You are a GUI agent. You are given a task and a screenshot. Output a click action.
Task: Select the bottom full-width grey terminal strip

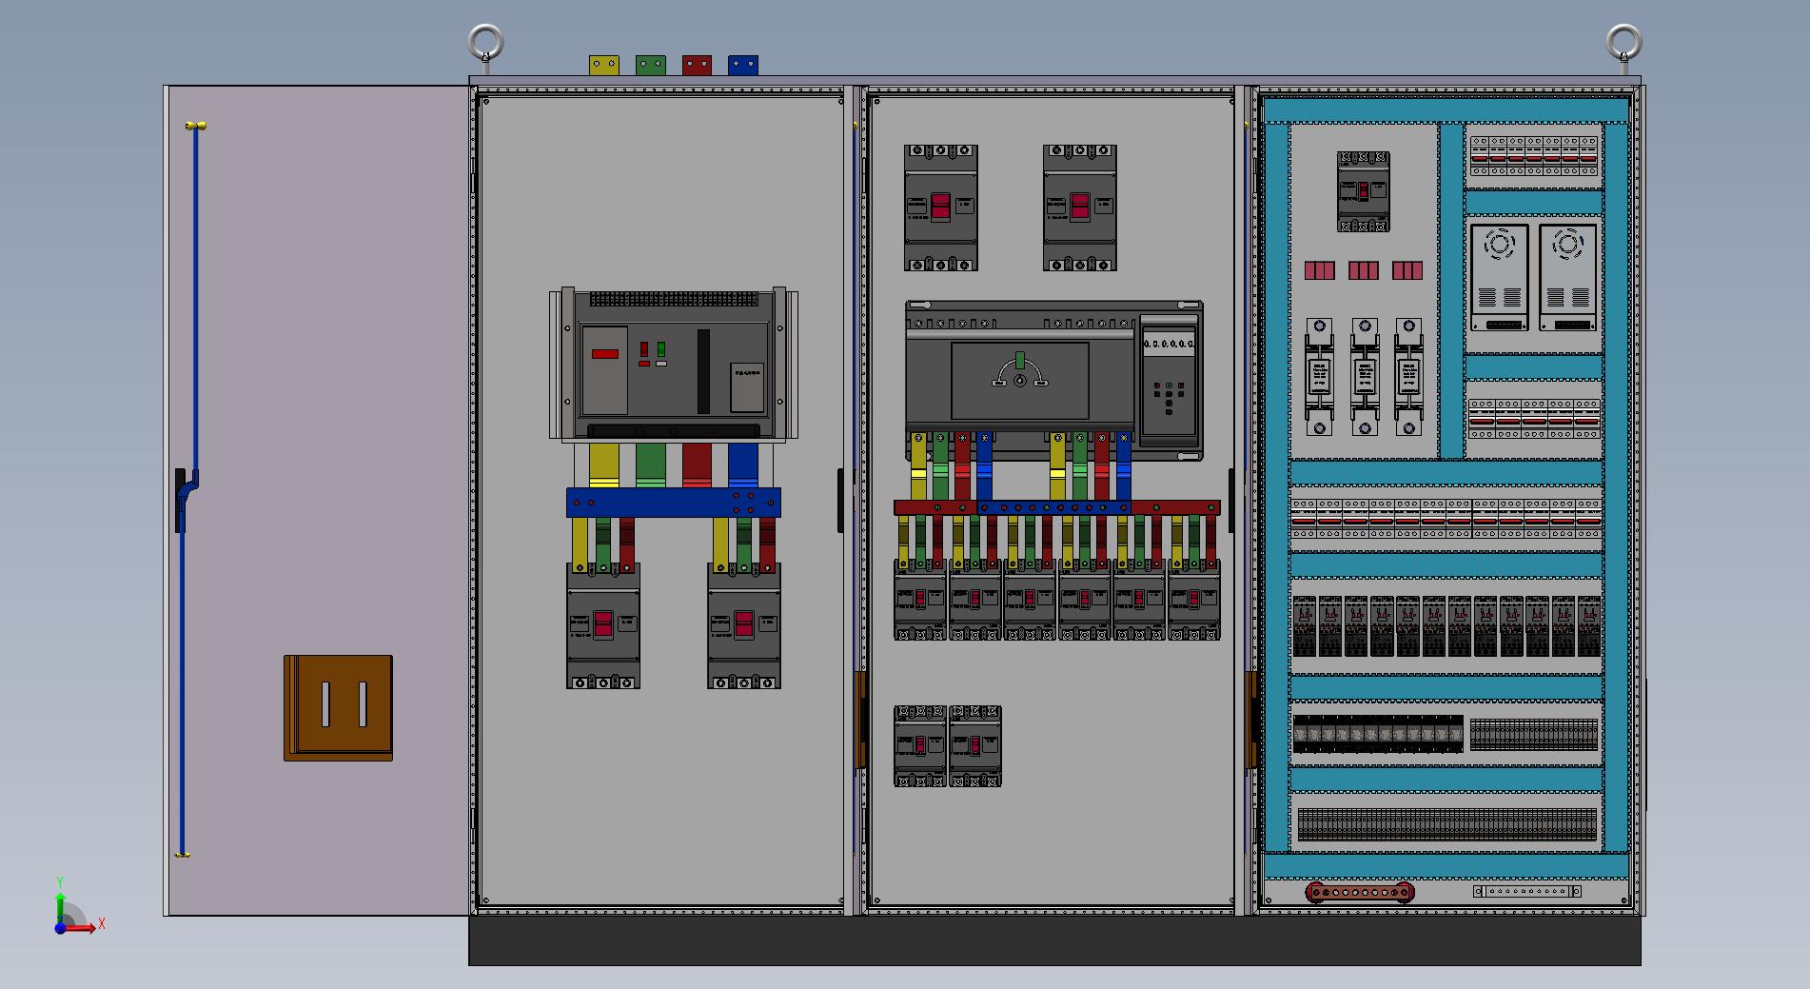pyautogui.click(x=1446, y=824)
